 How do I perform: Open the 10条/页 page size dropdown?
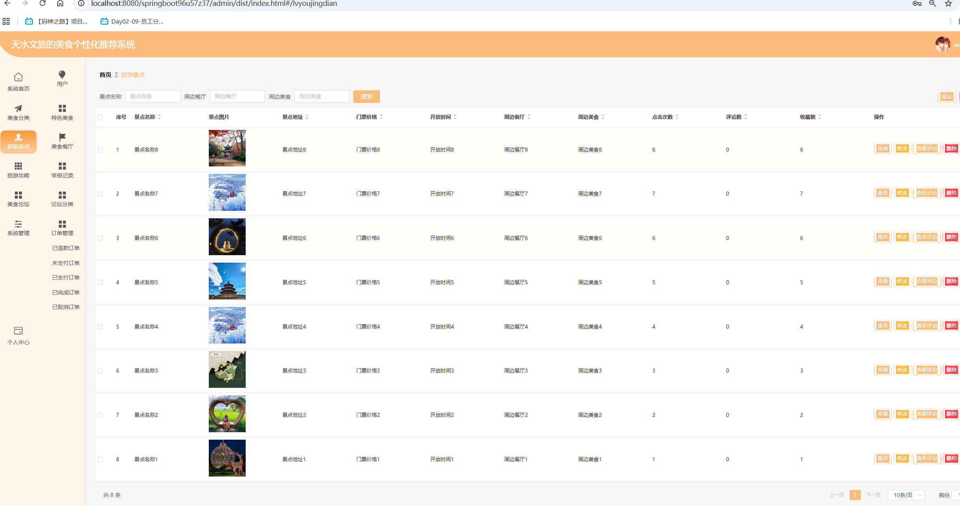coord(906,495)
